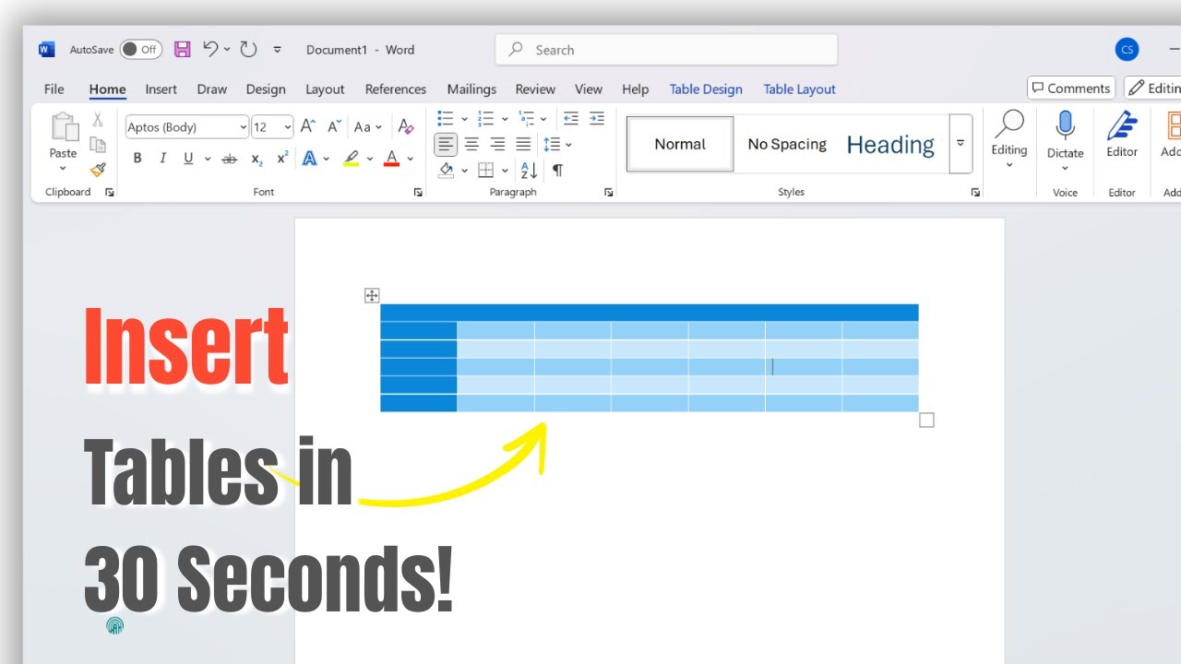The width and height of the screenshot is (1181, 664).
Task: Increase paragraph indent
Action: (x=597, y=118)
